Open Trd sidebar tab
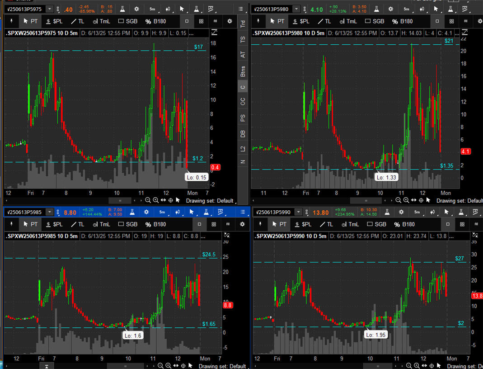This screenshot has height=369, width=483. coord(243,24)
